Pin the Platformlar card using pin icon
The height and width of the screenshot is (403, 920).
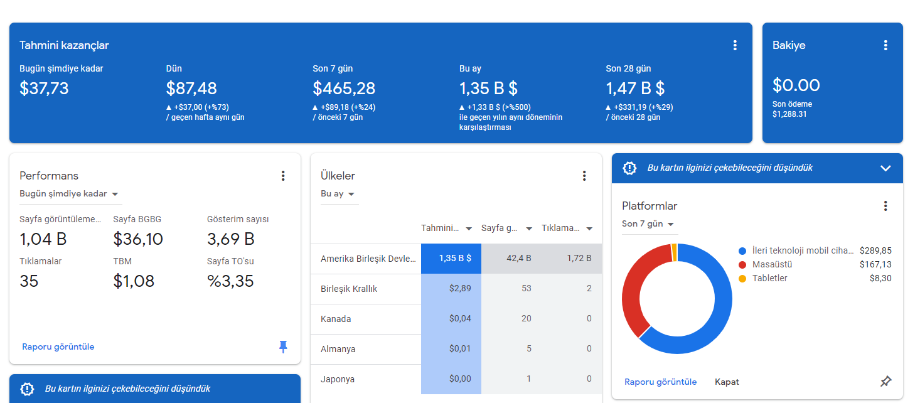885,382
